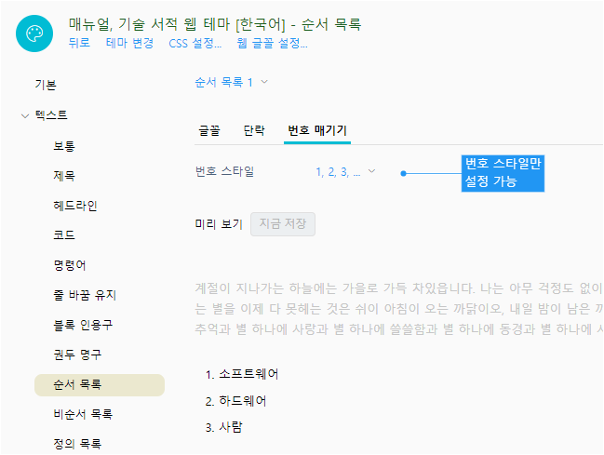Switch to the 단락 tab
This screenshot has width=604, height=455.
coord(254,130)
